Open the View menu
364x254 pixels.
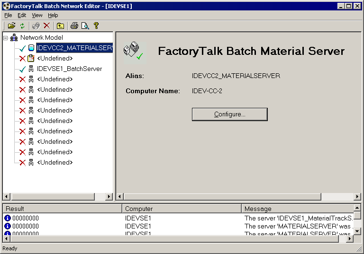click(x=37, y=15)
